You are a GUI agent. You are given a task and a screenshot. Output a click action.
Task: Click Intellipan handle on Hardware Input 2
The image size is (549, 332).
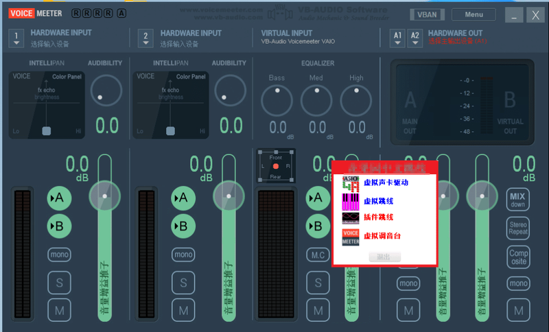[170, 131]
